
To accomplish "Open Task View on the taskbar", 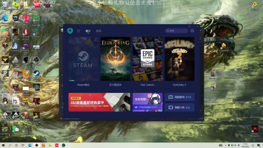I will pos(23,145).
